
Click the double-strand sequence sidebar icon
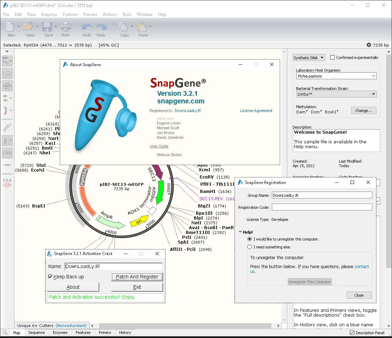pyautogui.click(x=7, y=86)
